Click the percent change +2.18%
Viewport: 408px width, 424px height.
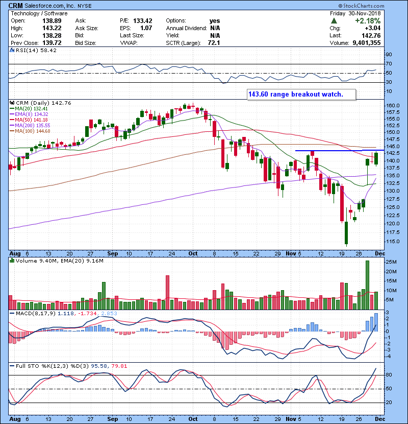pyautogui.click(x=368, y=21)
